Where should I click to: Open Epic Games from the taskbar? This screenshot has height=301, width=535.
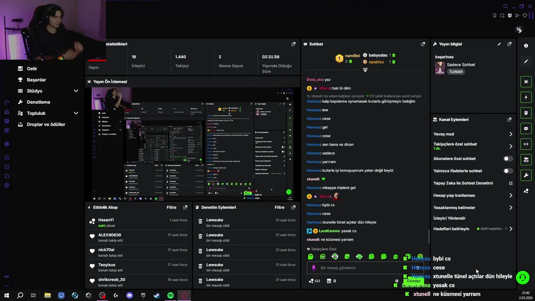(x=143, y=296)
